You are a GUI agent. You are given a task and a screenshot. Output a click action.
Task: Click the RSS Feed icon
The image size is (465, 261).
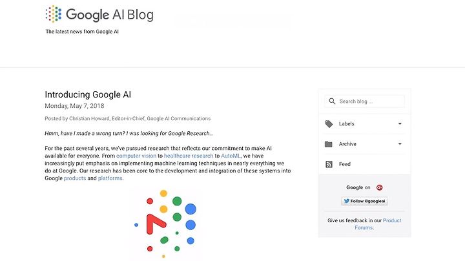[x=329, y=164]
